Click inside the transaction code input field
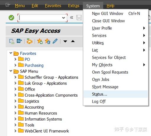Image resolution: width=151 pixels, height=136 pixels. 40,18
